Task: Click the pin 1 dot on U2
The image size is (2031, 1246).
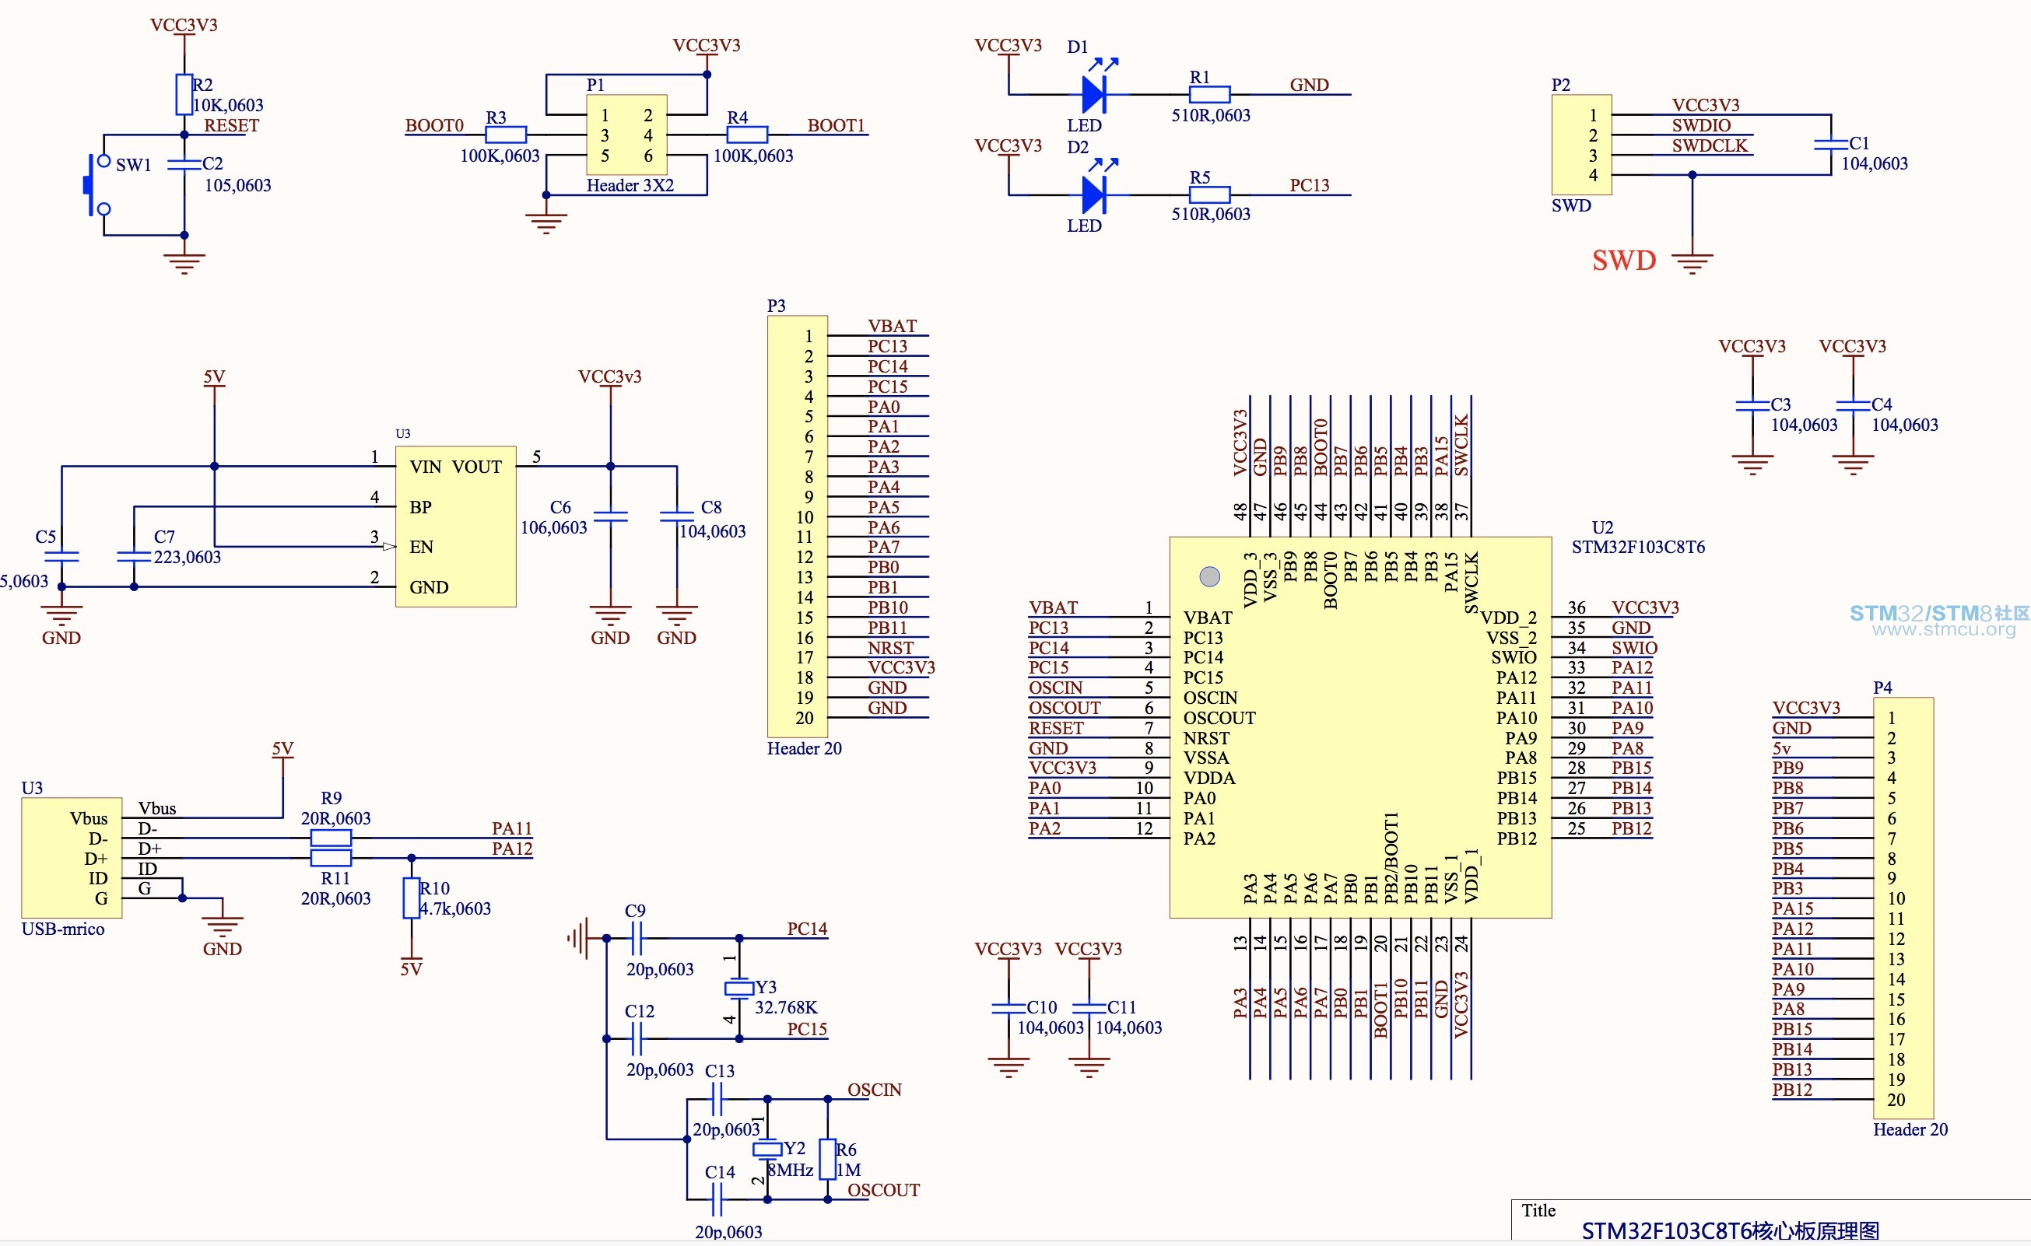Action: (x=1209, y=576)
